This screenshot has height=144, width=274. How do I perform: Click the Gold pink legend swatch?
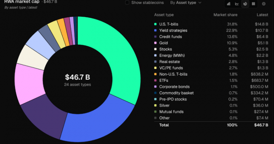coord(155,43)
